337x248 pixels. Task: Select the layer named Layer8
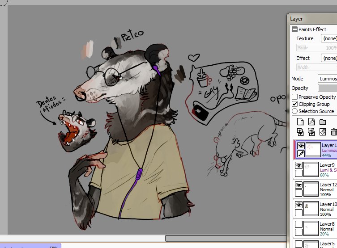tap(327, 224)
